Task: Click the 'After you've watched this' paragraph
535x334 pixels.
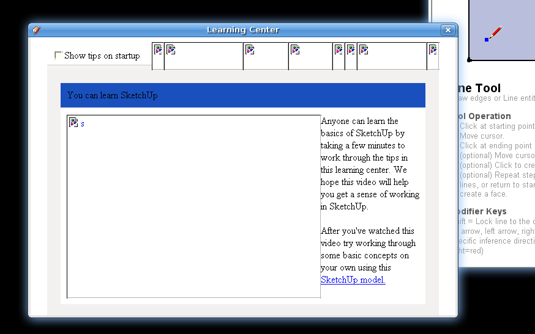Action: click(369, 255)
